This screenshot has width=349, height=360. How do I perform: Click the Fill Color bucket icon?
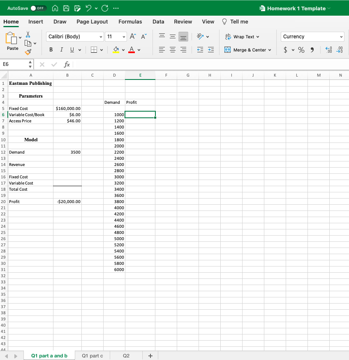(x=116, y=49)
